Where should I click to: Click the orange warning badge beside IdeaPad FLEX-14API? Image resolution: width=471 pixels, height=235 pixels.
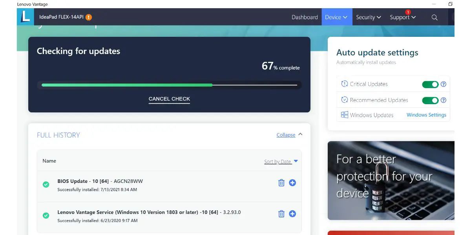point(89,17)
